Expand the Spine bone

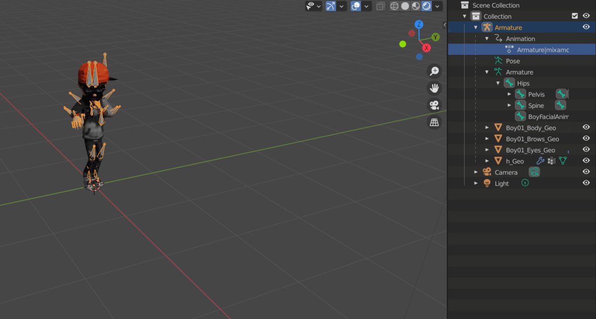509,106
